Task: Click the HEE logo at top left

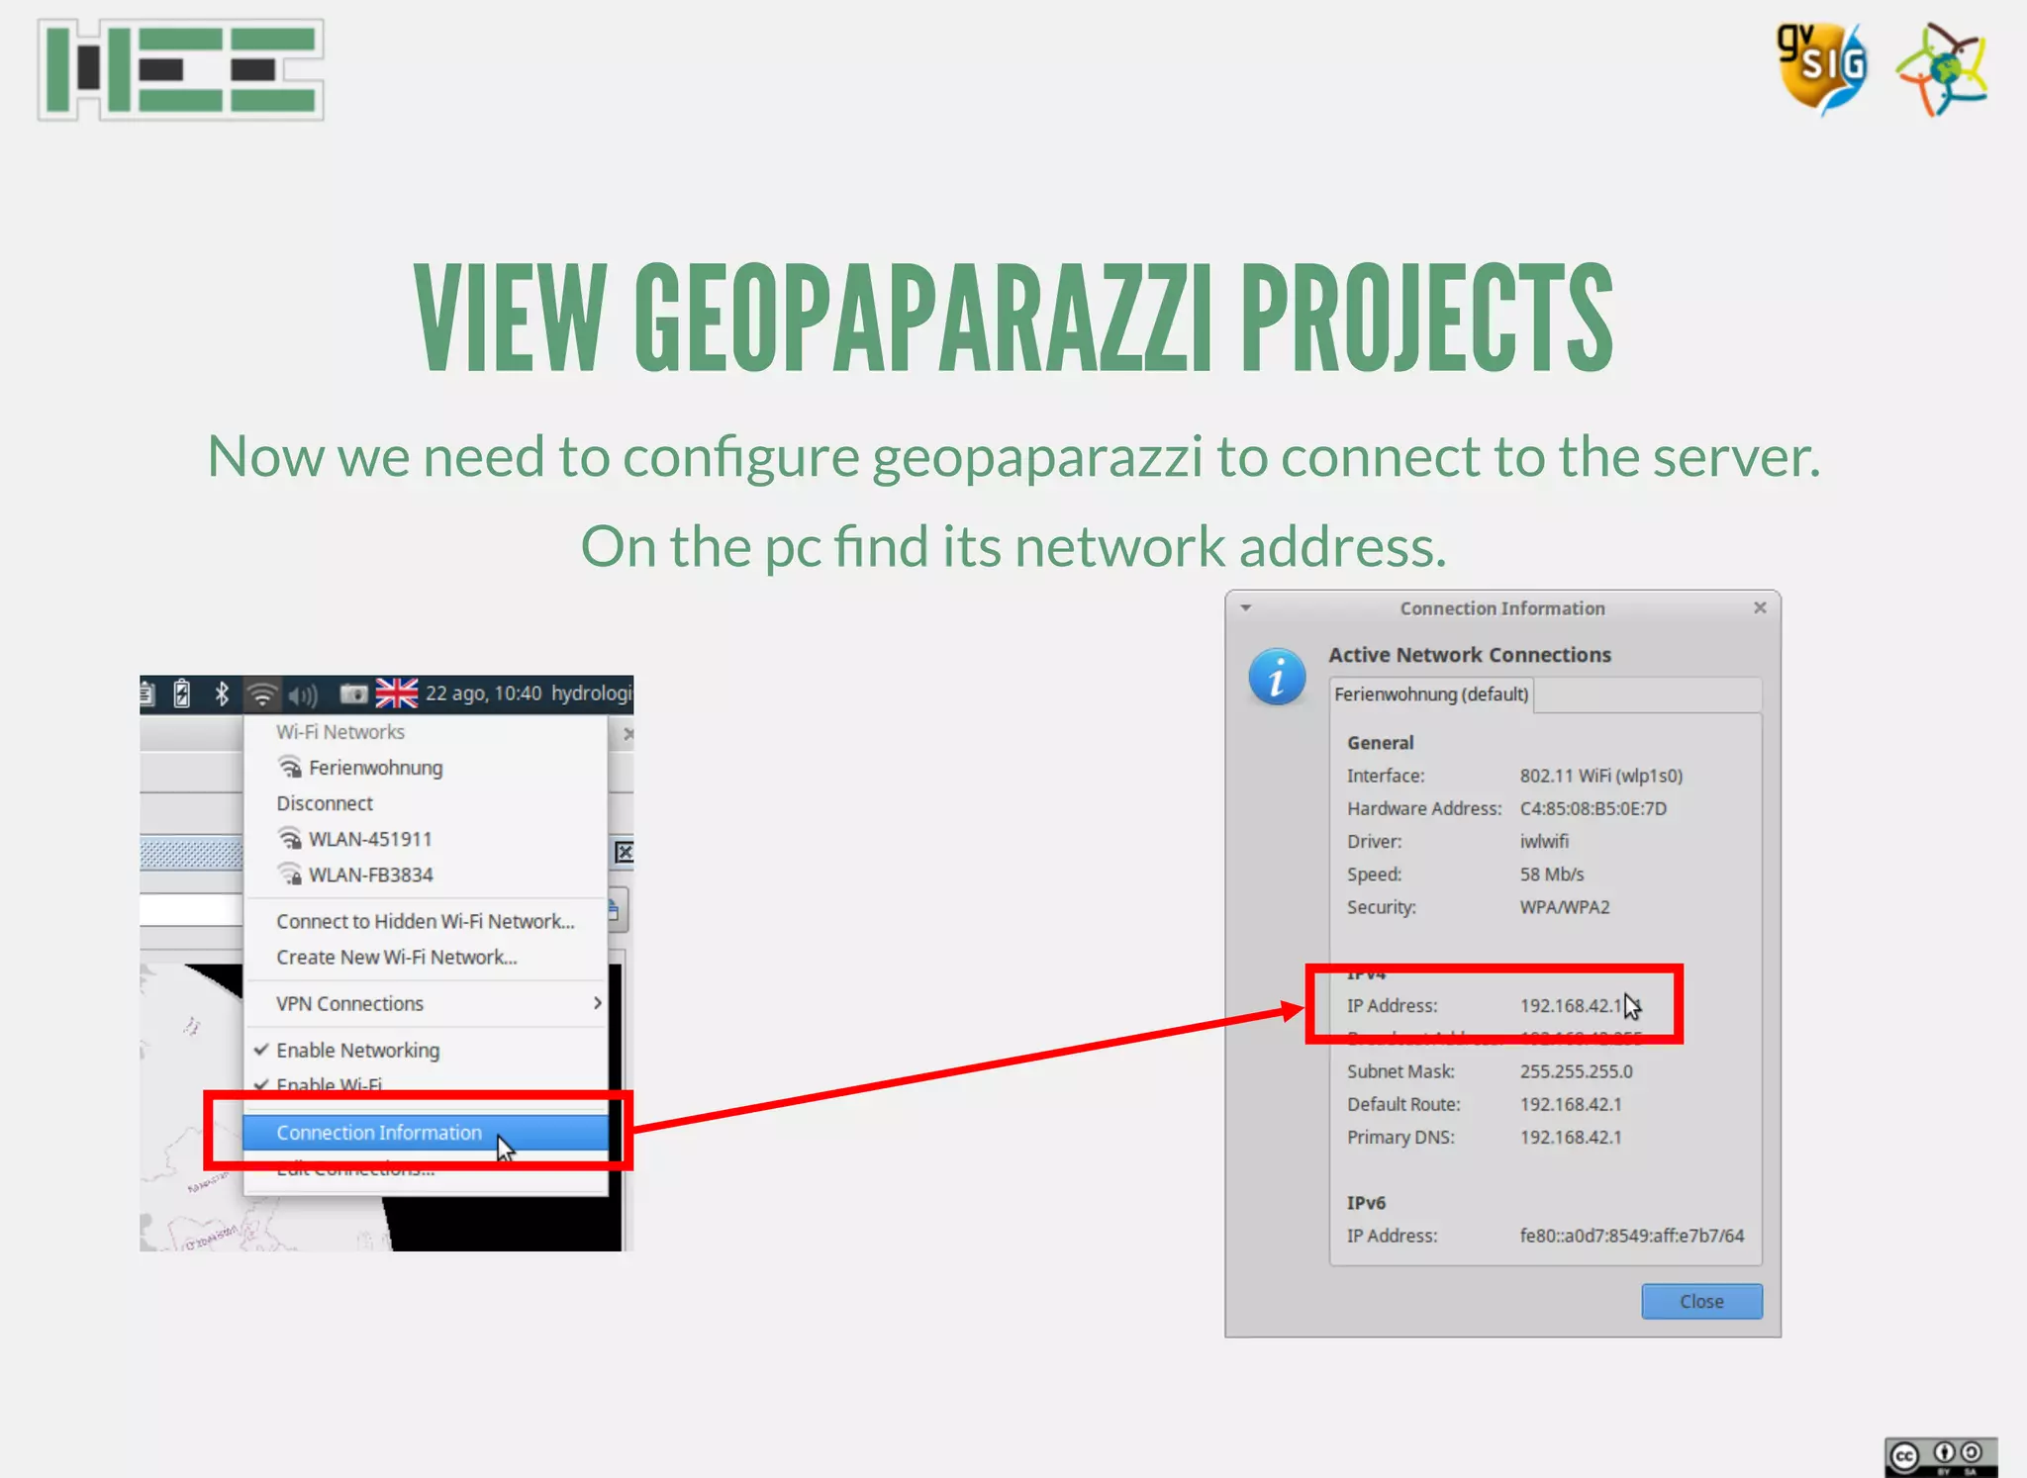Action: (181, 69)
